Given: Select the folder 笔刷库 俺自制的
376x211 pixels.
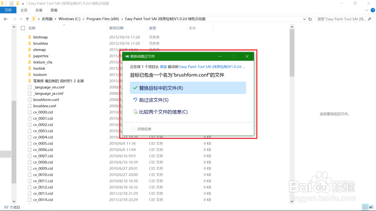Looking at the screenshot, I should pos(59,81).
